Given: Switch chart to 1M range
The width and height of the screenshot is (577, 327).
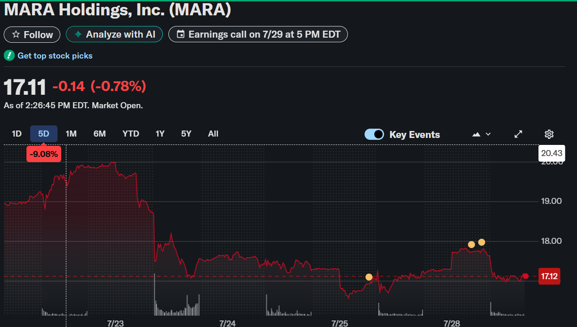Looking at the screenshot, I should tap(71, 134).
